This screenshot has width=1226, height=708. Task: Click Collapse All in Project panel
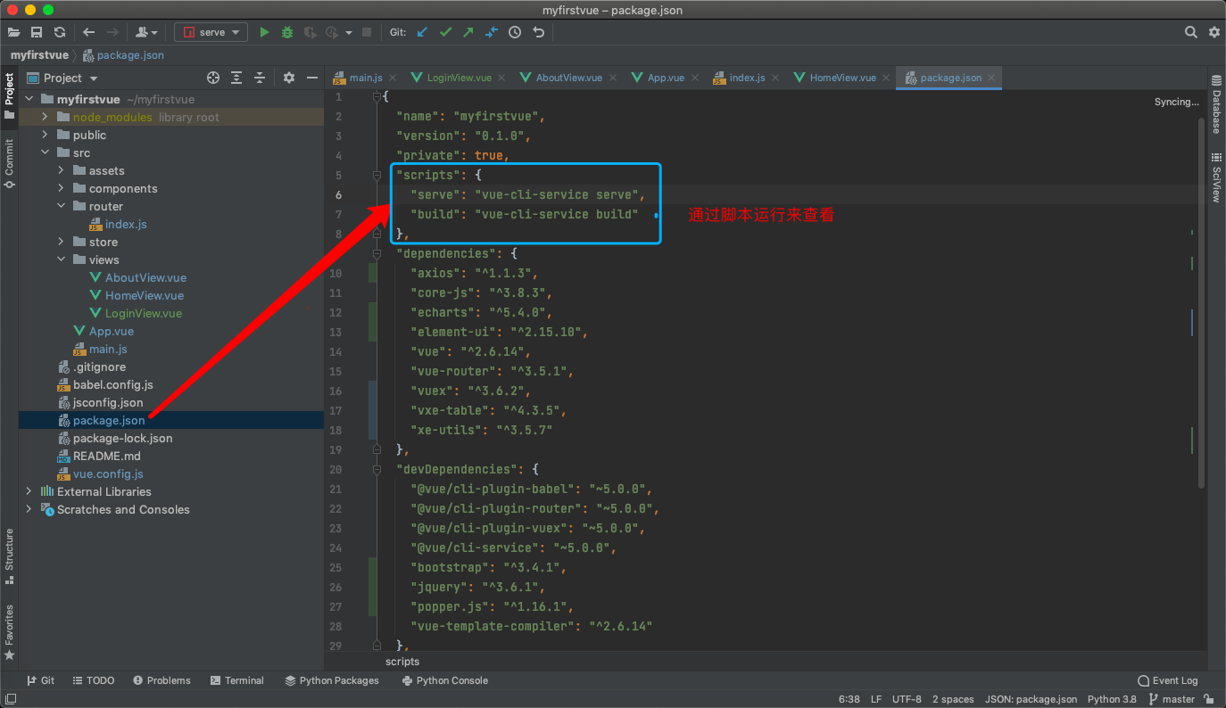tap(260, 78)
